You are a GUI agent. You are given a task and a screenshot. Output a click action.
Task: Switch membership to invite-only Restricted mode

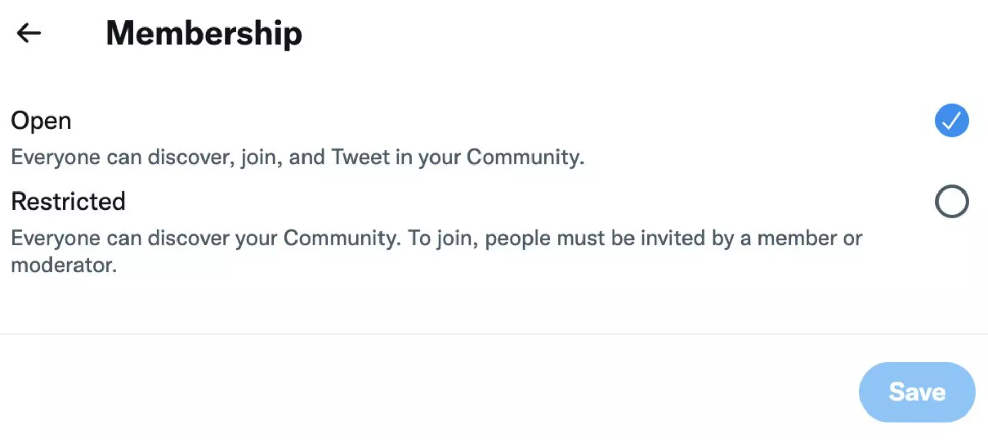coord(953,201)
